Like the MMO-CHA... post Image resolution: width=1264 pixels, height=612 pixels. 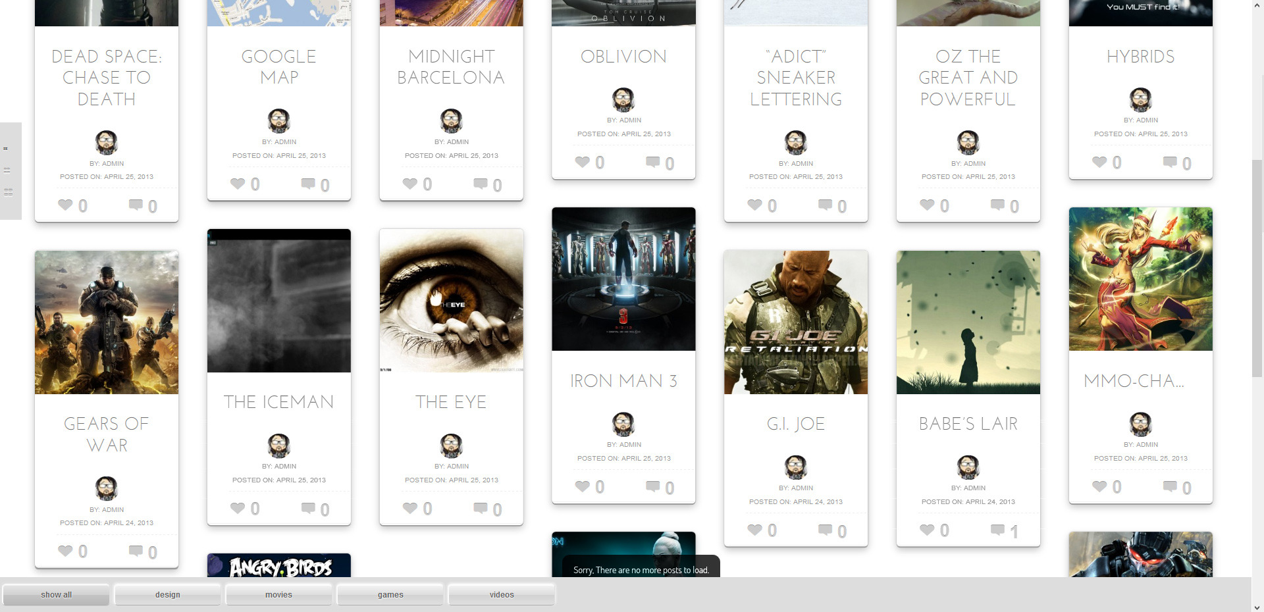pyautogui.click(x=1099, y=486)
